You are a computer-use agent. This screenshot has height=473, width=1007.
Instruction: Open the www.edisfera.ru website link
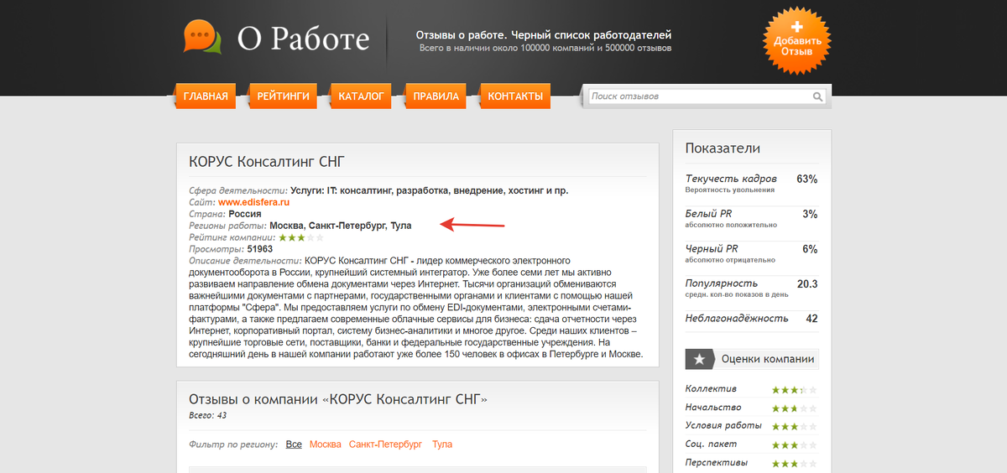coord(253,202)
